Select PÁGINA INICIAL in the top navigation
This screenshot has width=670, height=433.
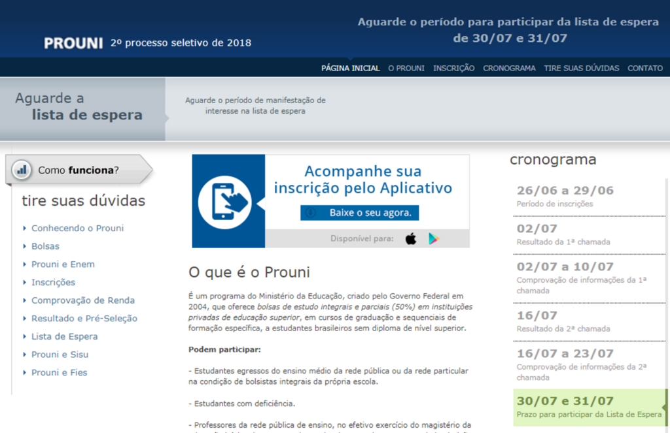(350, 68)
